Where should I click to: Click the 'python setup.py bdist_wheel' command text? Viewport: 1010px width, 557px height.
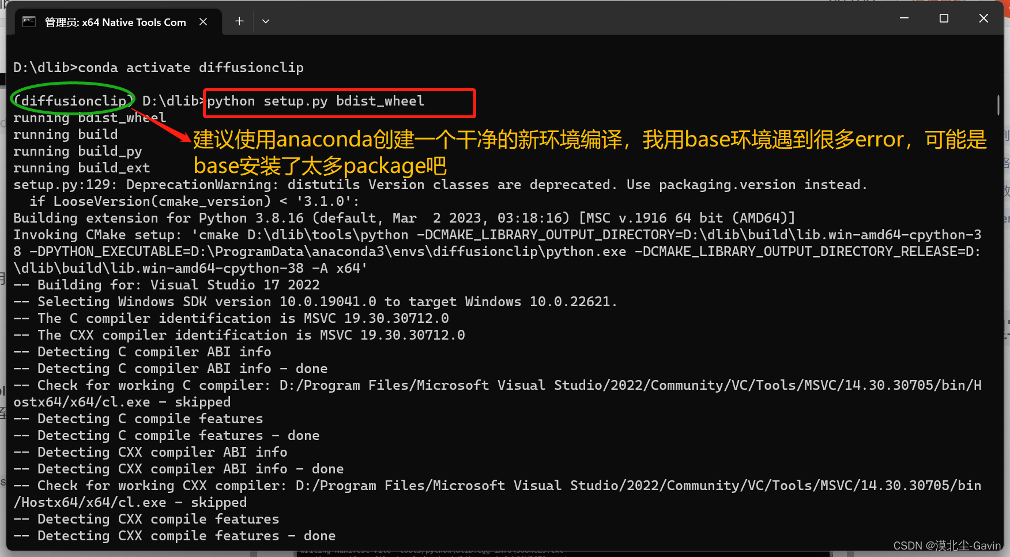[315, 101]
